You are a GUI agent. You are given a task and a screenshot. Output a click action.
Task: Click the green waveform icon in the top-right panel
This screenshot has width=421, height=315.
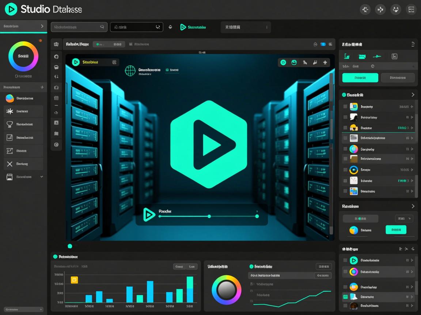[377, 57]
